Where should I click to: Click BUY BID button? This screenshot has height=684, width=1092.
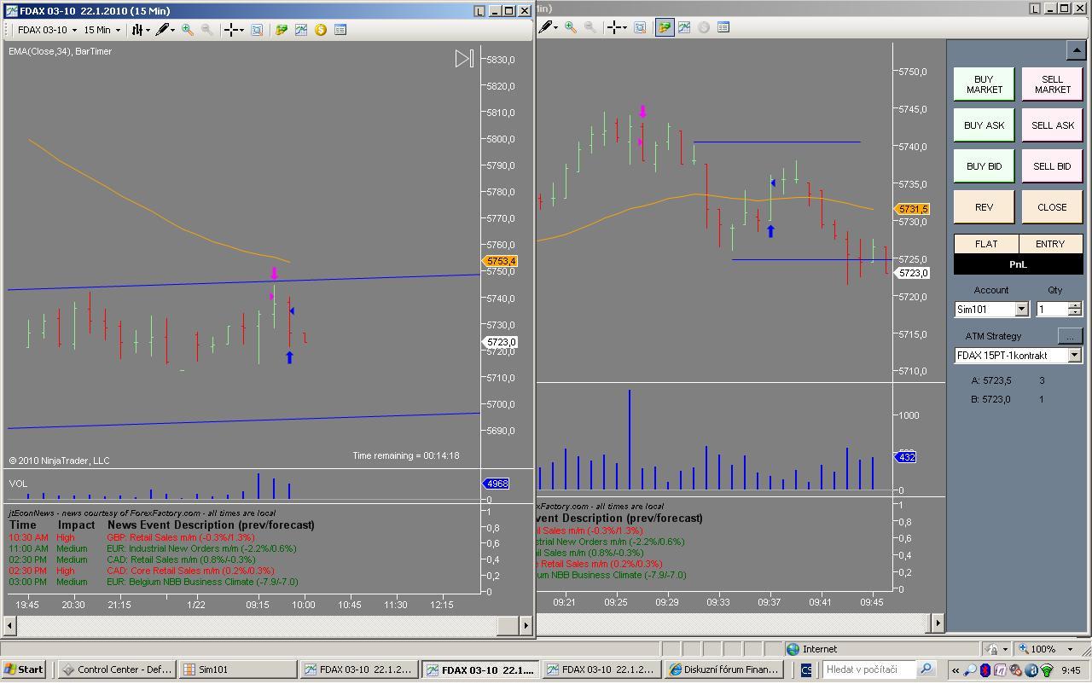coord(985,166)
